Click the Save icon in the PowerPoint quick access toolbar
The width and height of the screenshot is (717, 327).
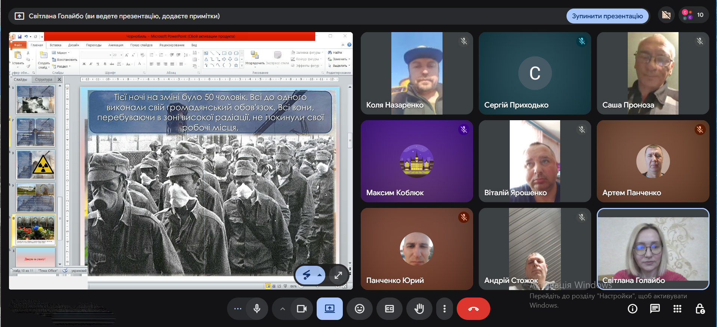[19, 37]
